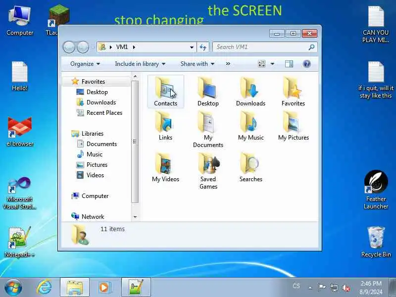Select the My Videos folder
396x297 pixels.
165,167
